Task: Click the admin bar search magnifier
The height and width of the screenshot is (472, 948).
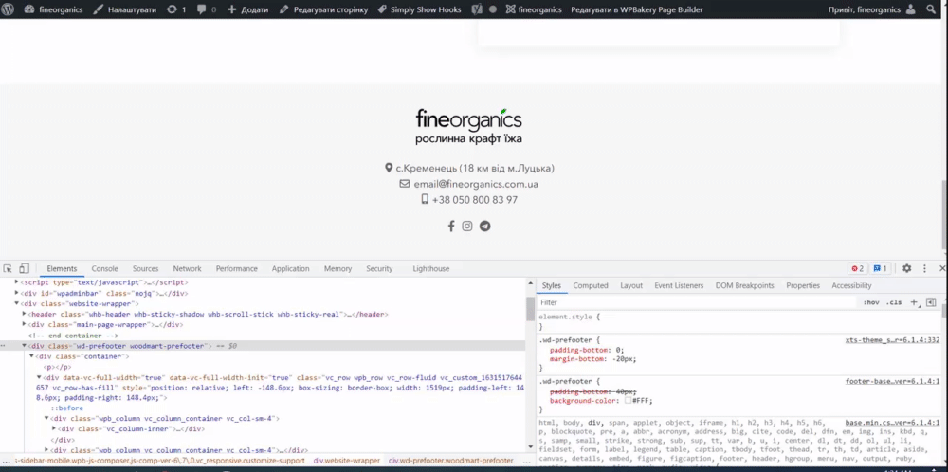Action: point(931,9)
